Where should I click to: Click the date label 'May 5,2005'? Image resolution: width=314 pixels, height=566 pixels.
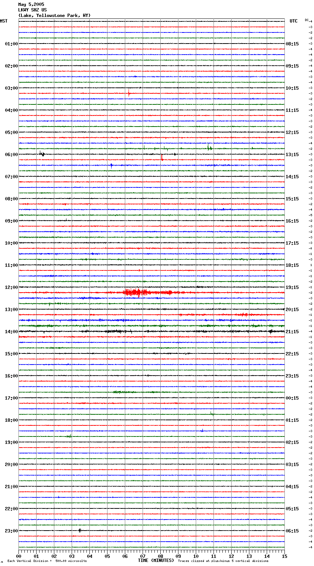pos(31,4)
